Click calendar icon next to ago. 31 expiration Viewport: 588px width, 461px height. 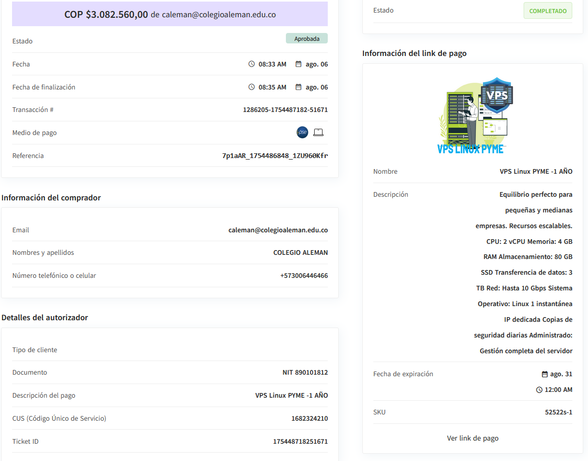(545, 374)
